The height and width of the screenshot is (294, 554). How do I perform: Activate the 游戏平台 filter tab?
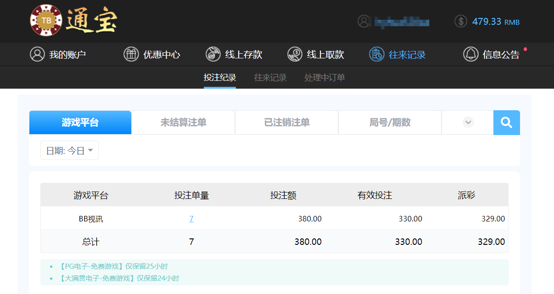[x=80, y=122]
